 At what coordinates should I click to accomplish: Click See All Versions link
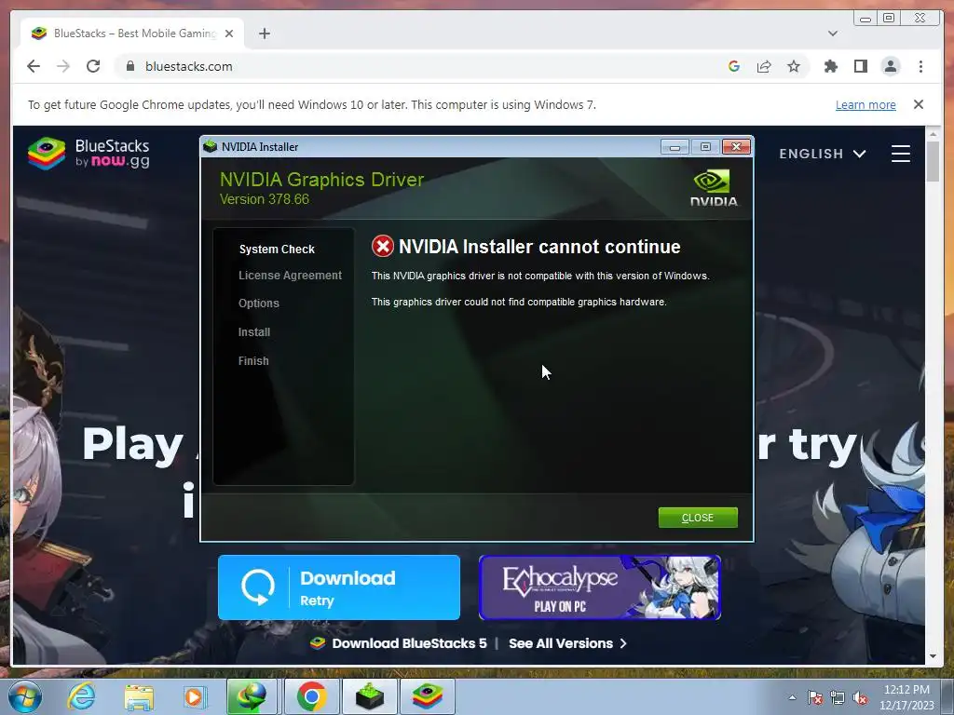pyautogui.click(x=567, y=643)
